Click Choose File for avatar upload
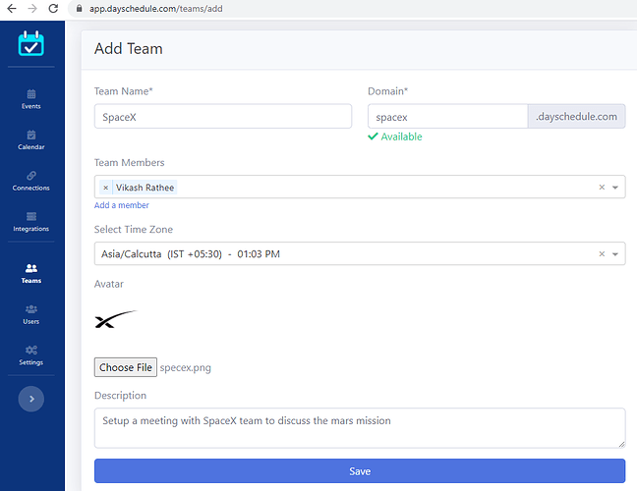Screen dimensions: 637x491 [126, 367]
